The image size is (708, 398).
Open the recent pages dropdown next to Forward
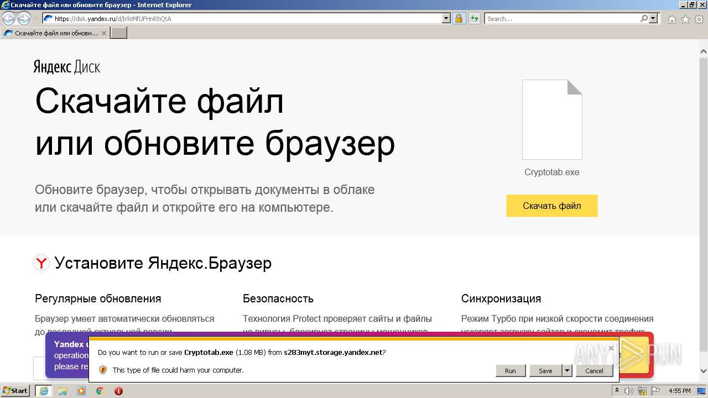(36, 18)
